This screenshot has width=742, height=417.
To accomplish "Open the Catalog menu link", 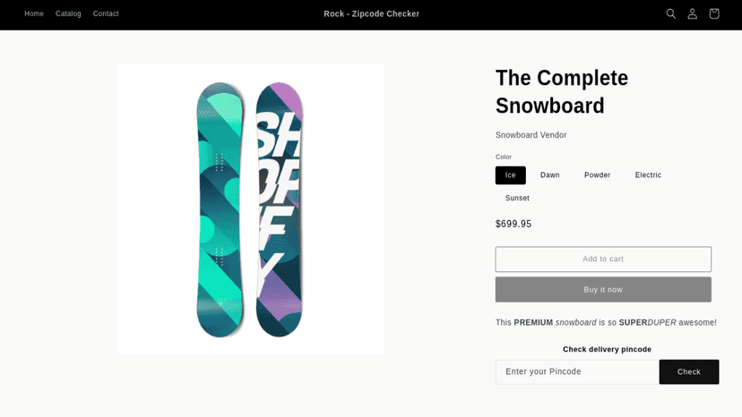I will click(68, 13).
